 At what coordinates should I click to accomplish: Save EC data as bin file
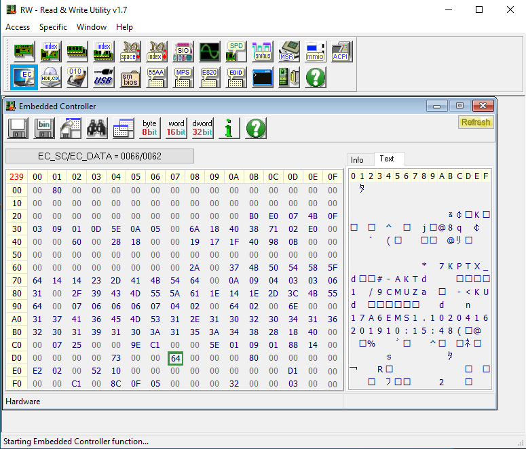click(x=44, y=128)
